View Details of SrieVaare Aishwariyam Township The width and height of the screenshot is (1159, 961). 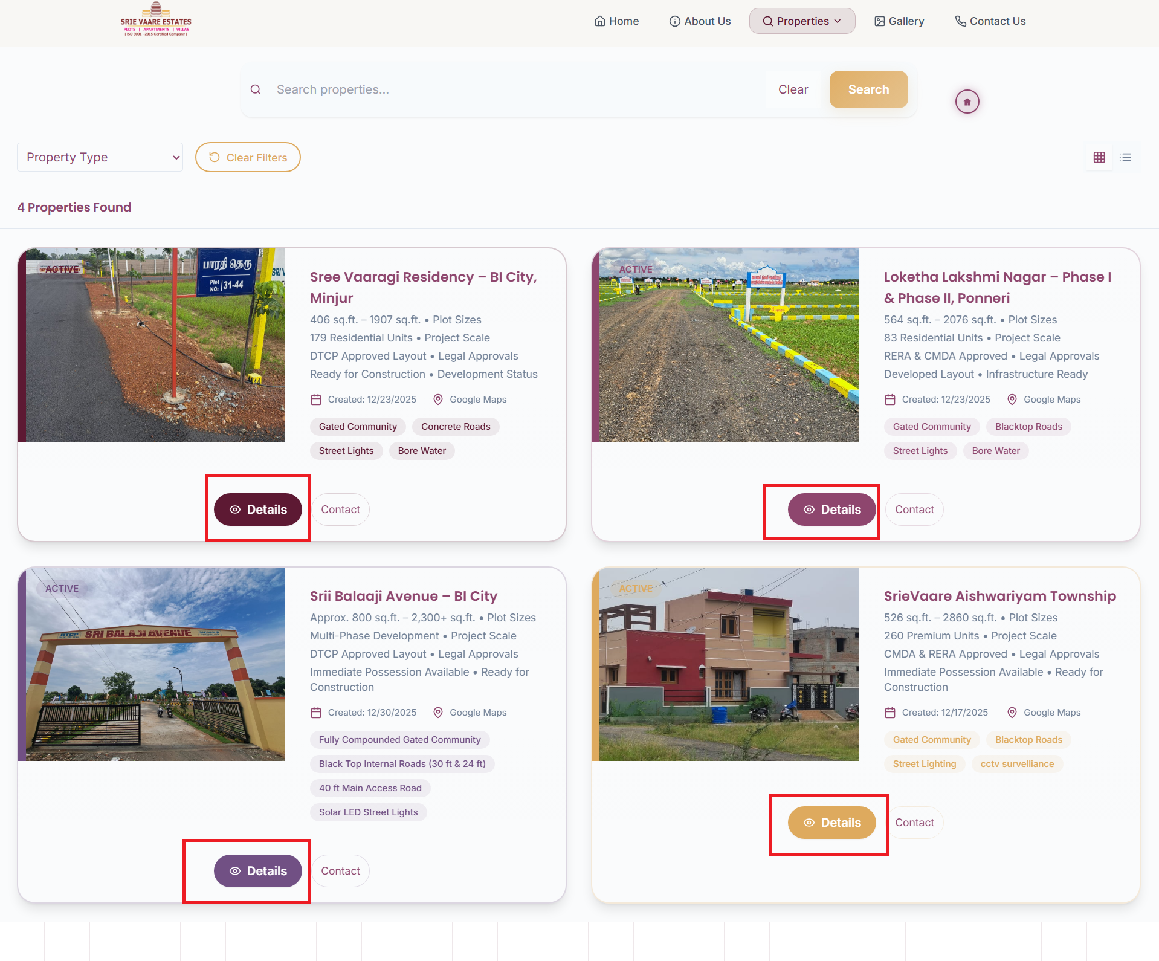point(831,823)
